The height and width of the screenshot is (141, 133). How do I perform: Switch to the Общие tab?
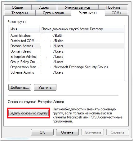[x=18, y=7]
